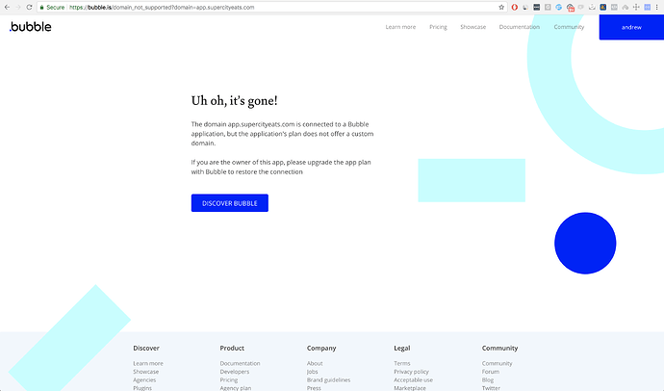Open the footer Agencies link
The height and width of the screenshot is (391, 664).
[x=144, y=380]
